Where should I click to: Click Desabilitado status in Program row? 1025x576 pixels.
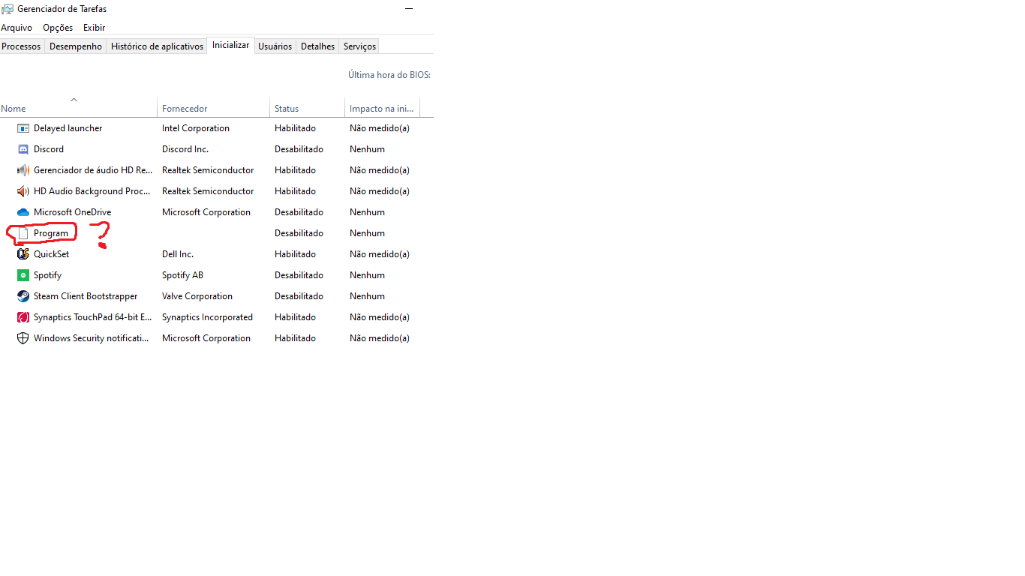pos(299,233)
